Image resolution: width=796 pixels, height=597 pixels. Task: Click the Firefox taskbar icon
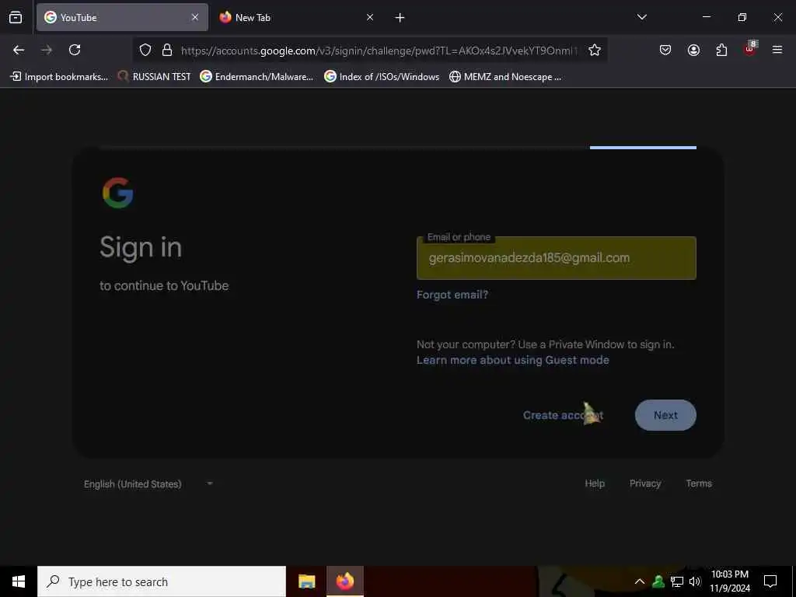345,581
